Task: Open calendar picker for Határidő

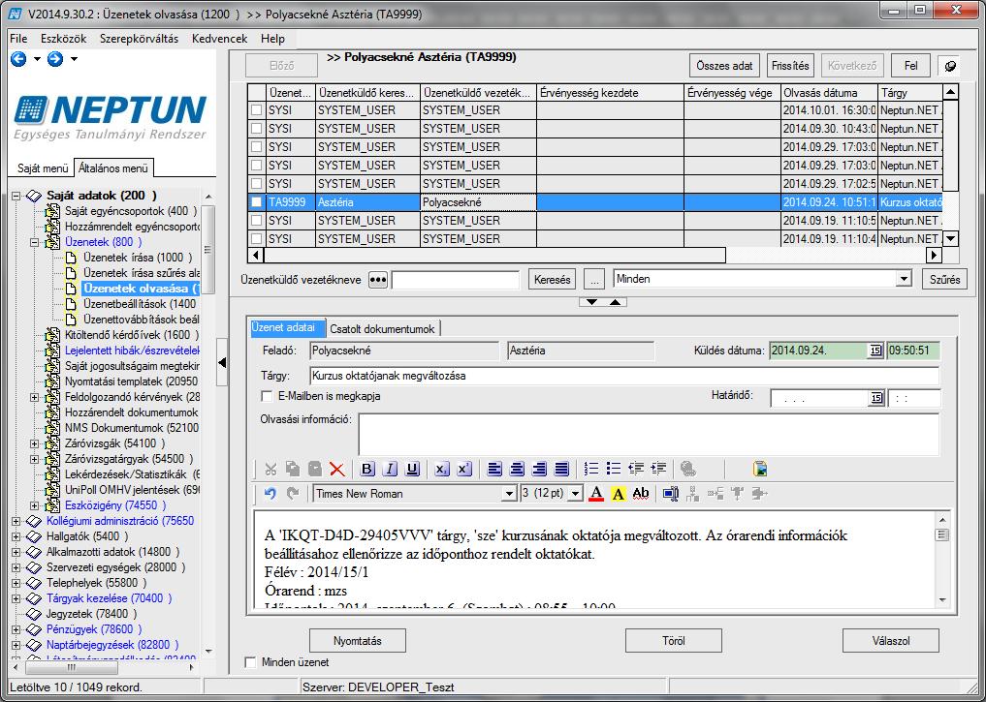Action: 875,398
